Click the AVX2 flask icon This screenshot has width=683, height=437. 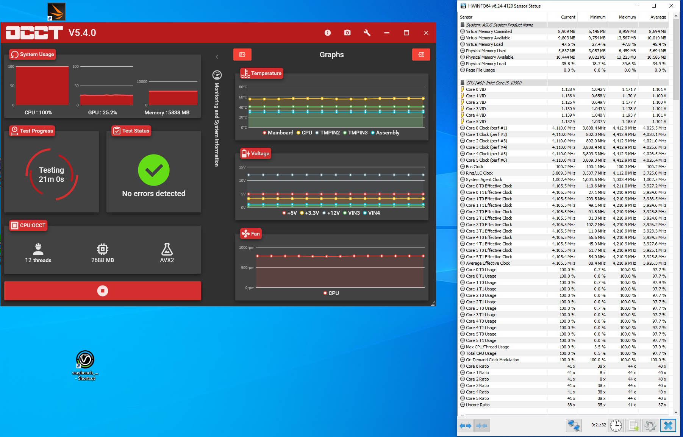167,249
